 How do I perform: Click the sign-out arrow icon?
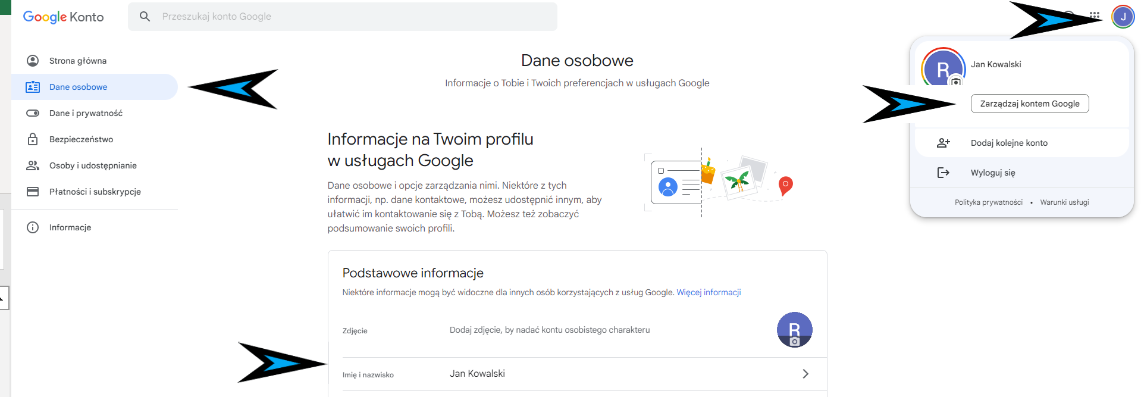coord(943,173)
